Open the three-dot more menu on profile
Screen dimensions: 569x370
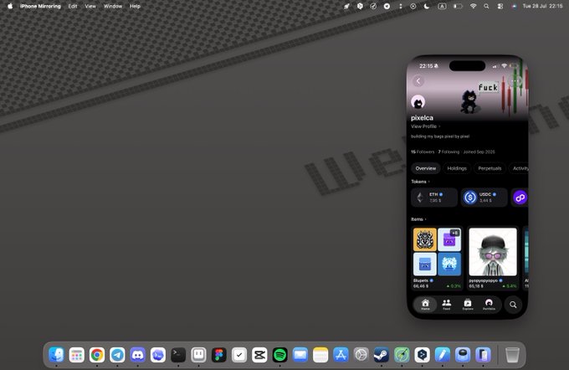515,81
